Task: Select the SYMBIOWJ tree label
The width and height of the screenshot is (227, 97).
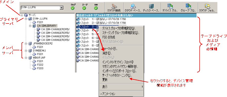Action: pos(39,51)
